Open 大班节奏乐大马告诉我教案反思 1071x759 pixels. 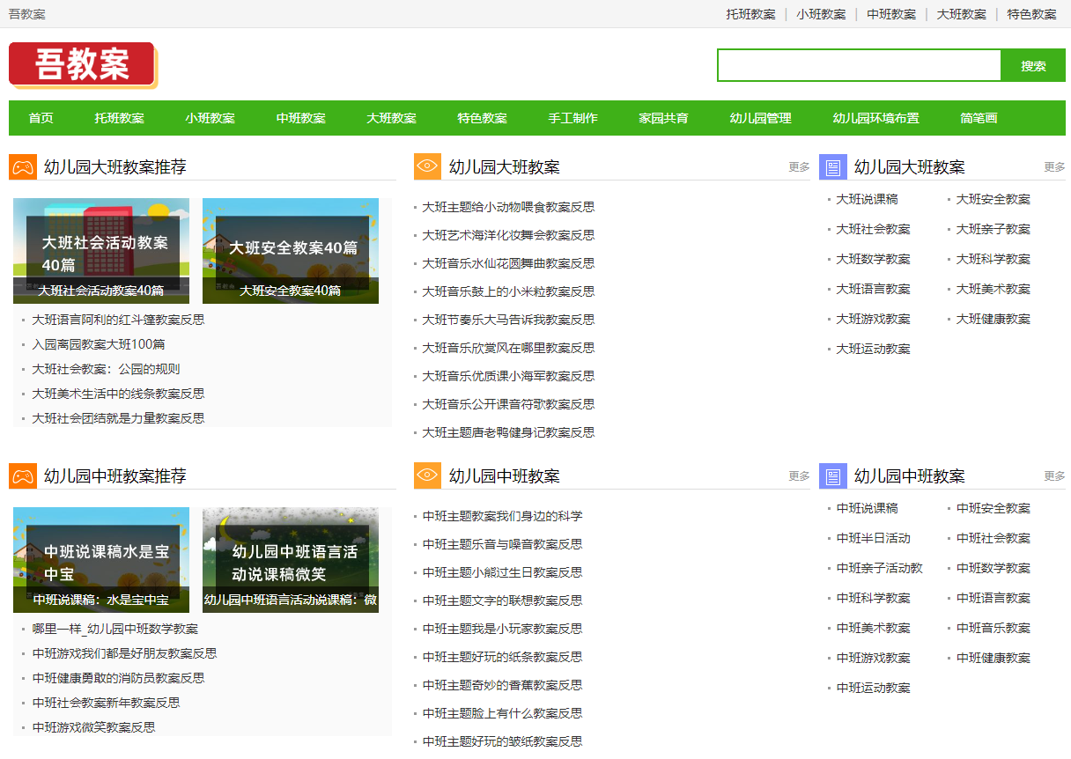pos(508,320)
